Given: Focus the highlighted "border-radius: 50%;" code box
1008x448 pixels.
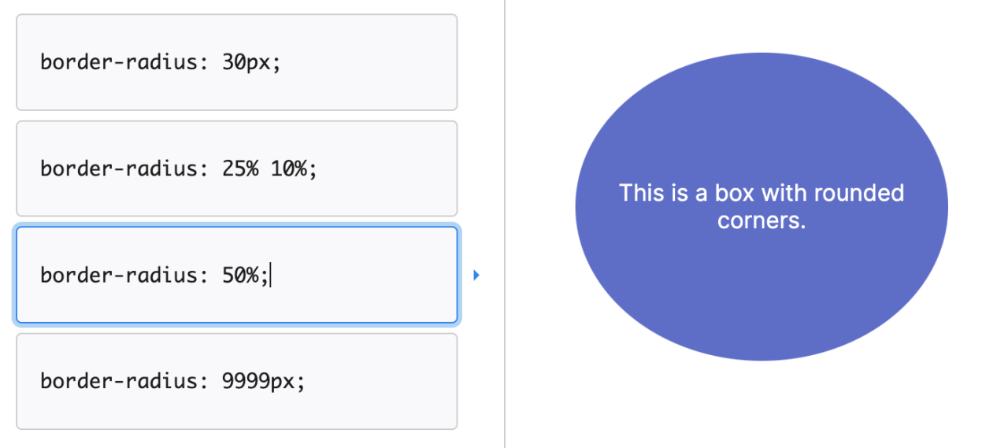Looking at the screenshot, I should pyautogui.click(x=236, y=275).
